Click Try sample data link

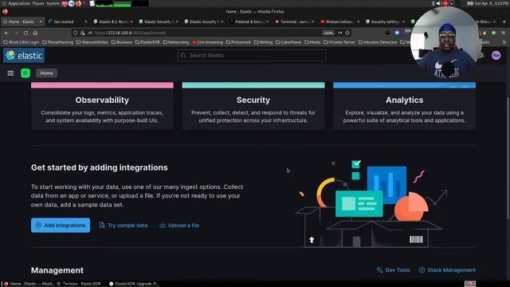[124, 225]
